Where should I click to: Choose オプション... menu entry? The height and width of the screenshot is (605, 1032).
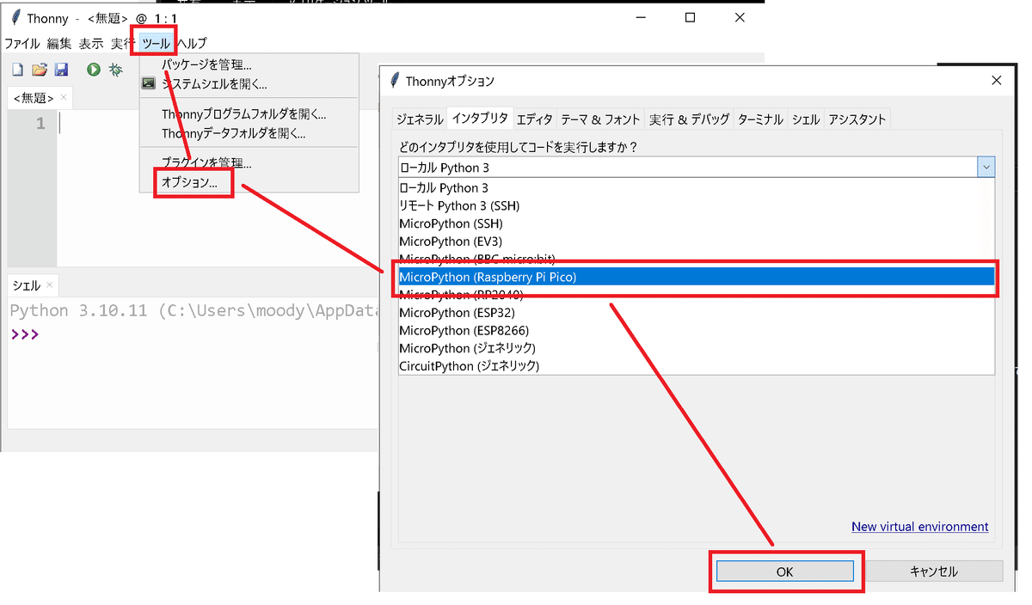point(249,182)
